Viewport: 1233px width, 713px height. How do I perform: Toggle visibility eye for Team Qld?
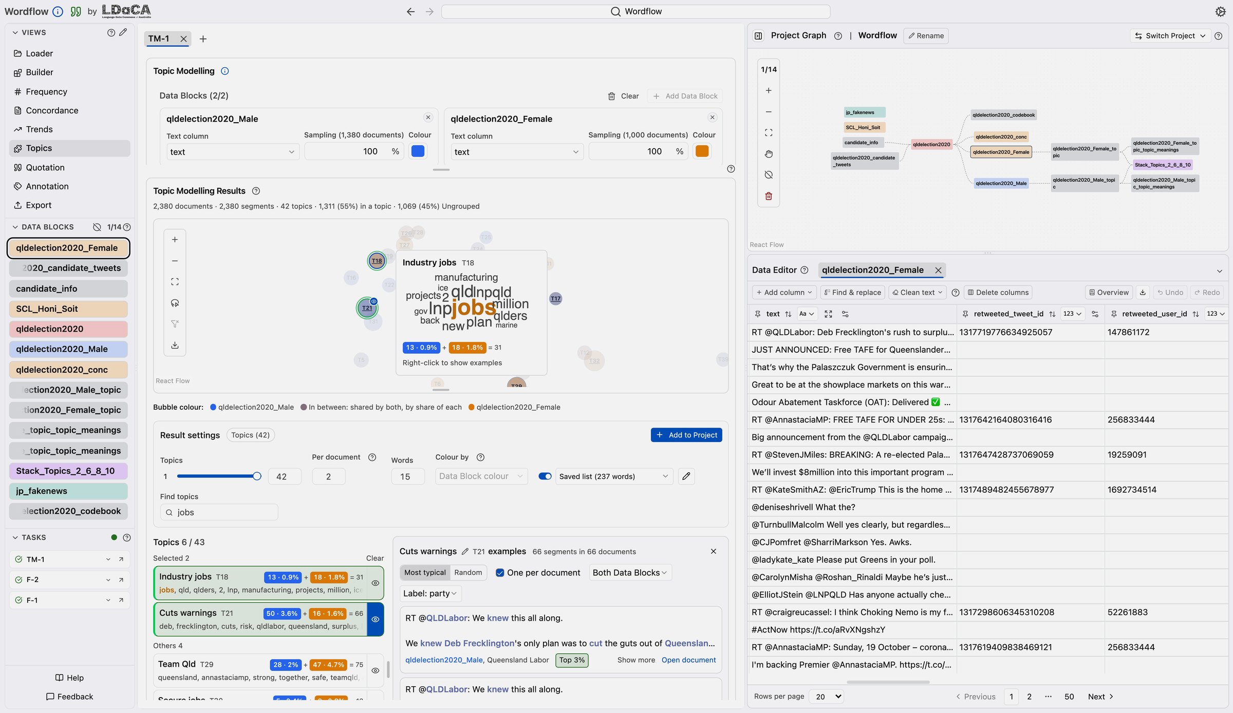pos(376,670)
